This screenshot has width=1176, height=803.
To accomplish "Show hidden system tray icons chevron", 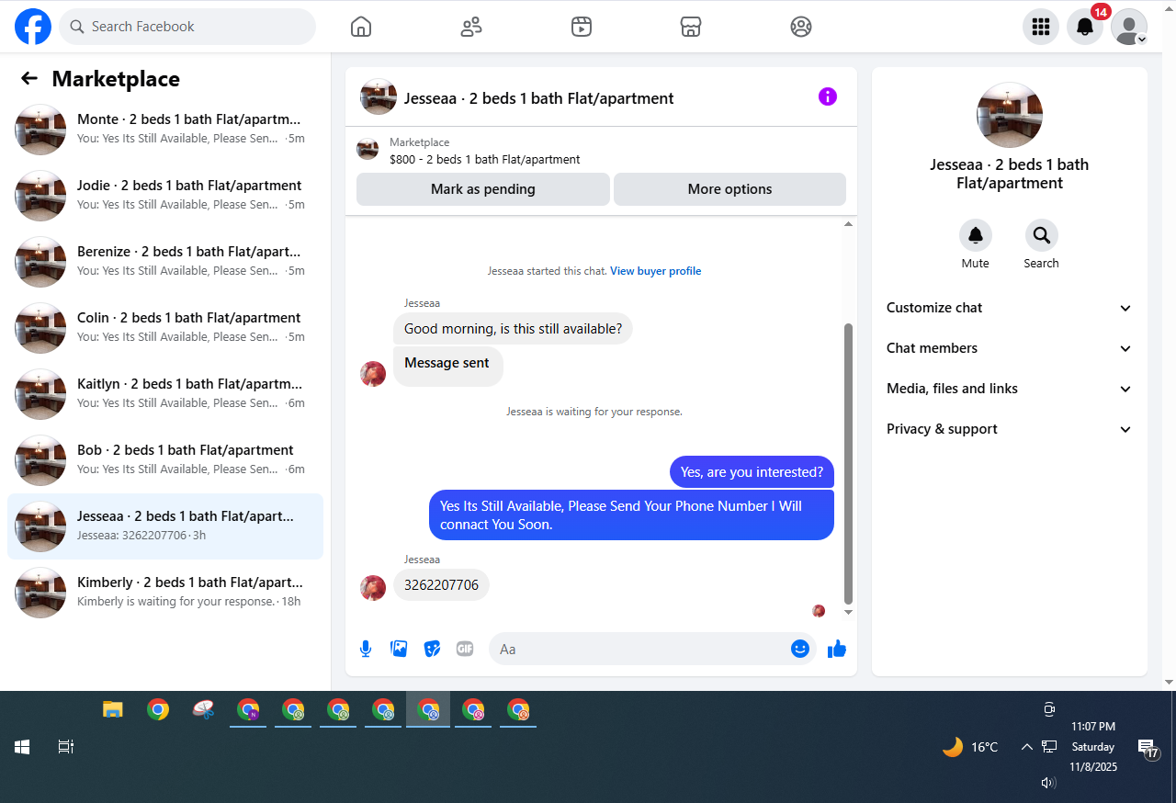I will (x=1026, y=747).
